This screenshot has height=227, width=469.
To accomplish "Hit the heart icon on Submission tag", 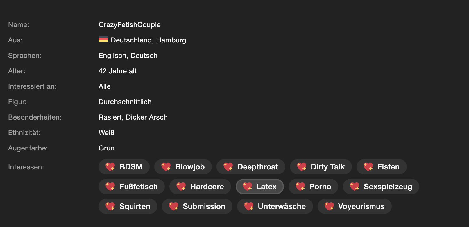I will pos(173,206).
